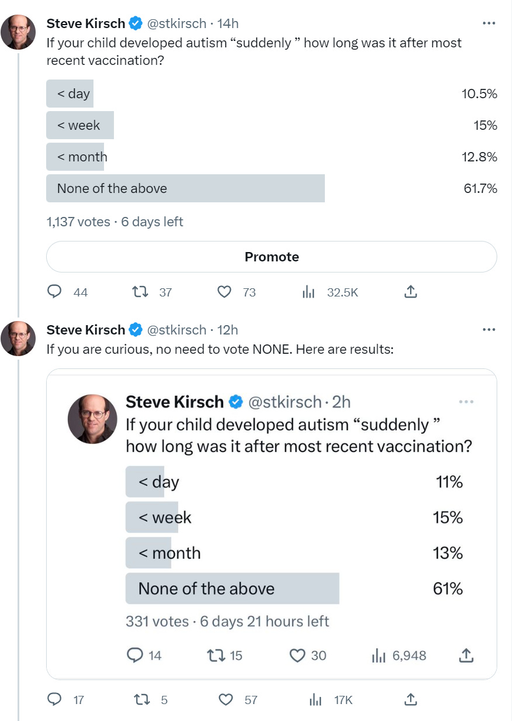Open more options on the 12h tweet
The height and width of the screenshot is (721, 513).
tap(489, 330)
